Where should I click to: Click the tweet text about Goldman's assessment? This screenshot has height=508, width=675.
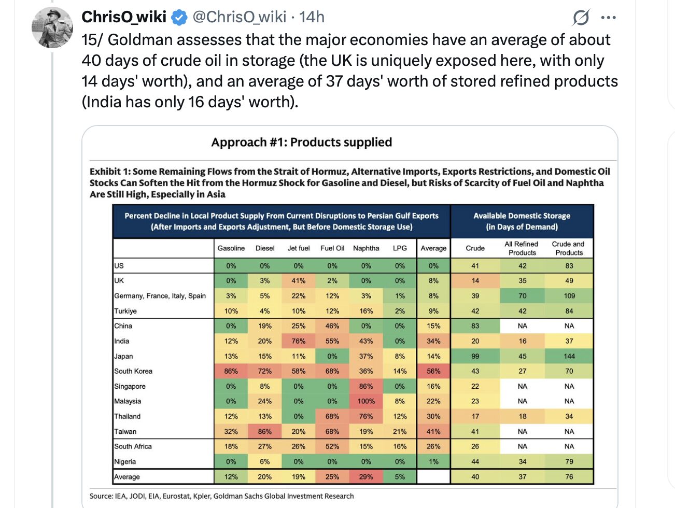click(x=349, y=70)
